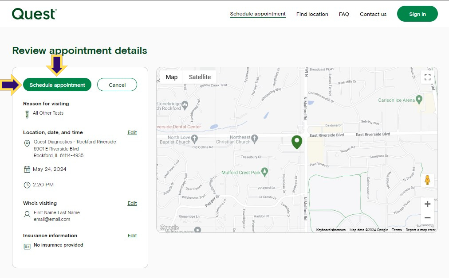Go to Contact us
Image resolution: width=449 pixels, height=278 pixels.
373,14
